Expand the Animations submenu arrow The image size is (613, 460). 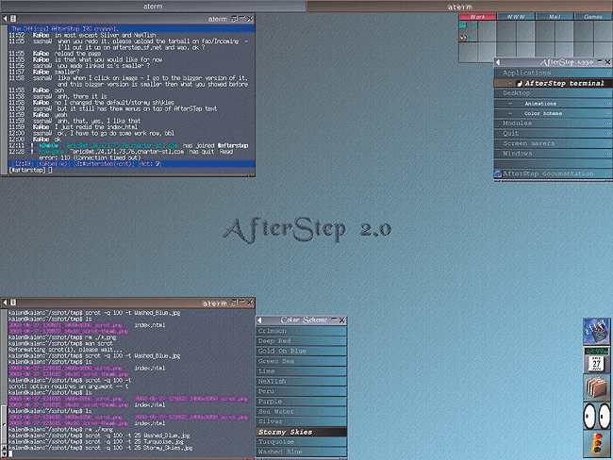[608, 103]
